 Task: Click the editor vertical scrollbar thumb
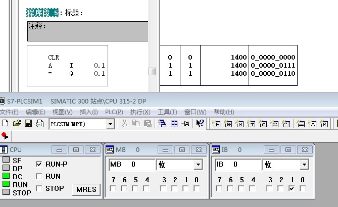[x=153, y=72]
